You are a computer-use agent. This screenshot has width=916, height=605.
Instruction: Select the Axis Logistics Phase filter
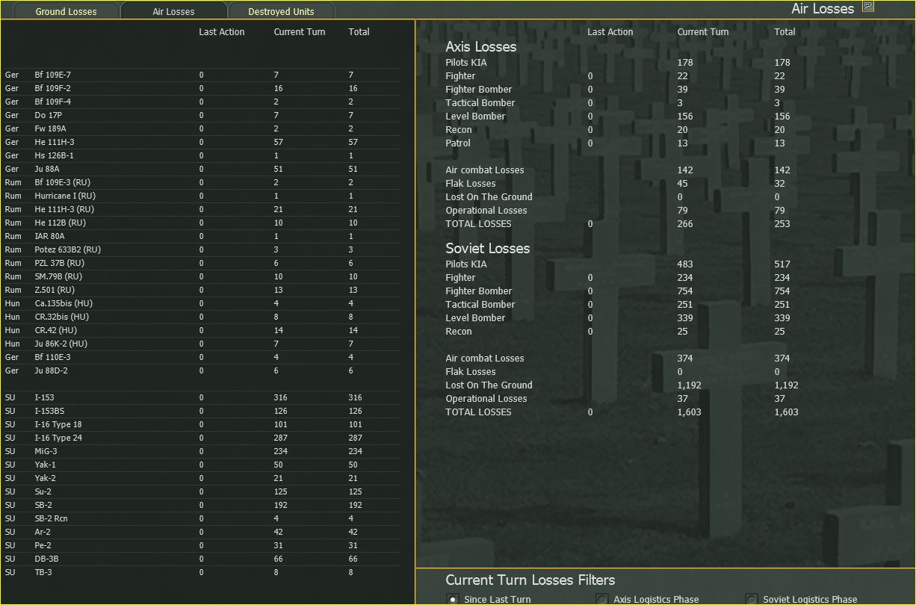tap(601, 599)
